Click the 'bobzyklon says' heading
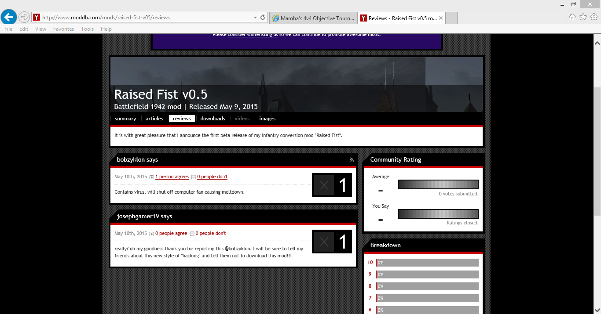Image resolution: width=601 pixels, height=314 pixels. click(137, 160)
